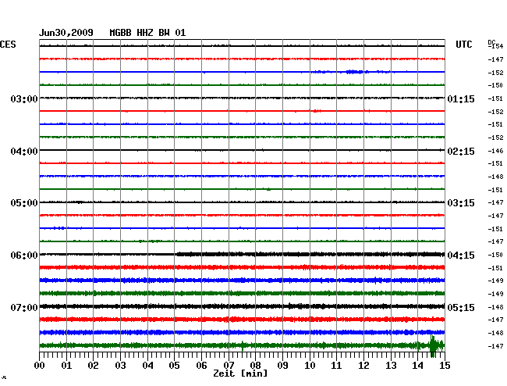Screen dimensions: 507x386
Task: Select the station header MGBB HHZ BW 01
Action: [147, 33]
